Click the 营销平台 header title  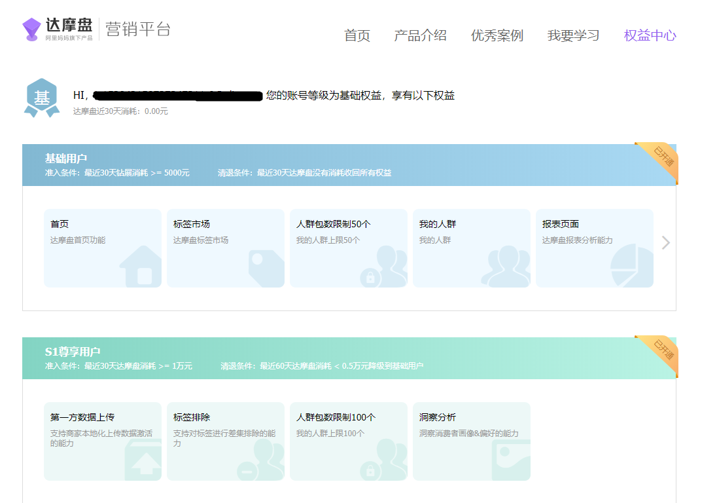pyautogui.click(x=138, y=29)
